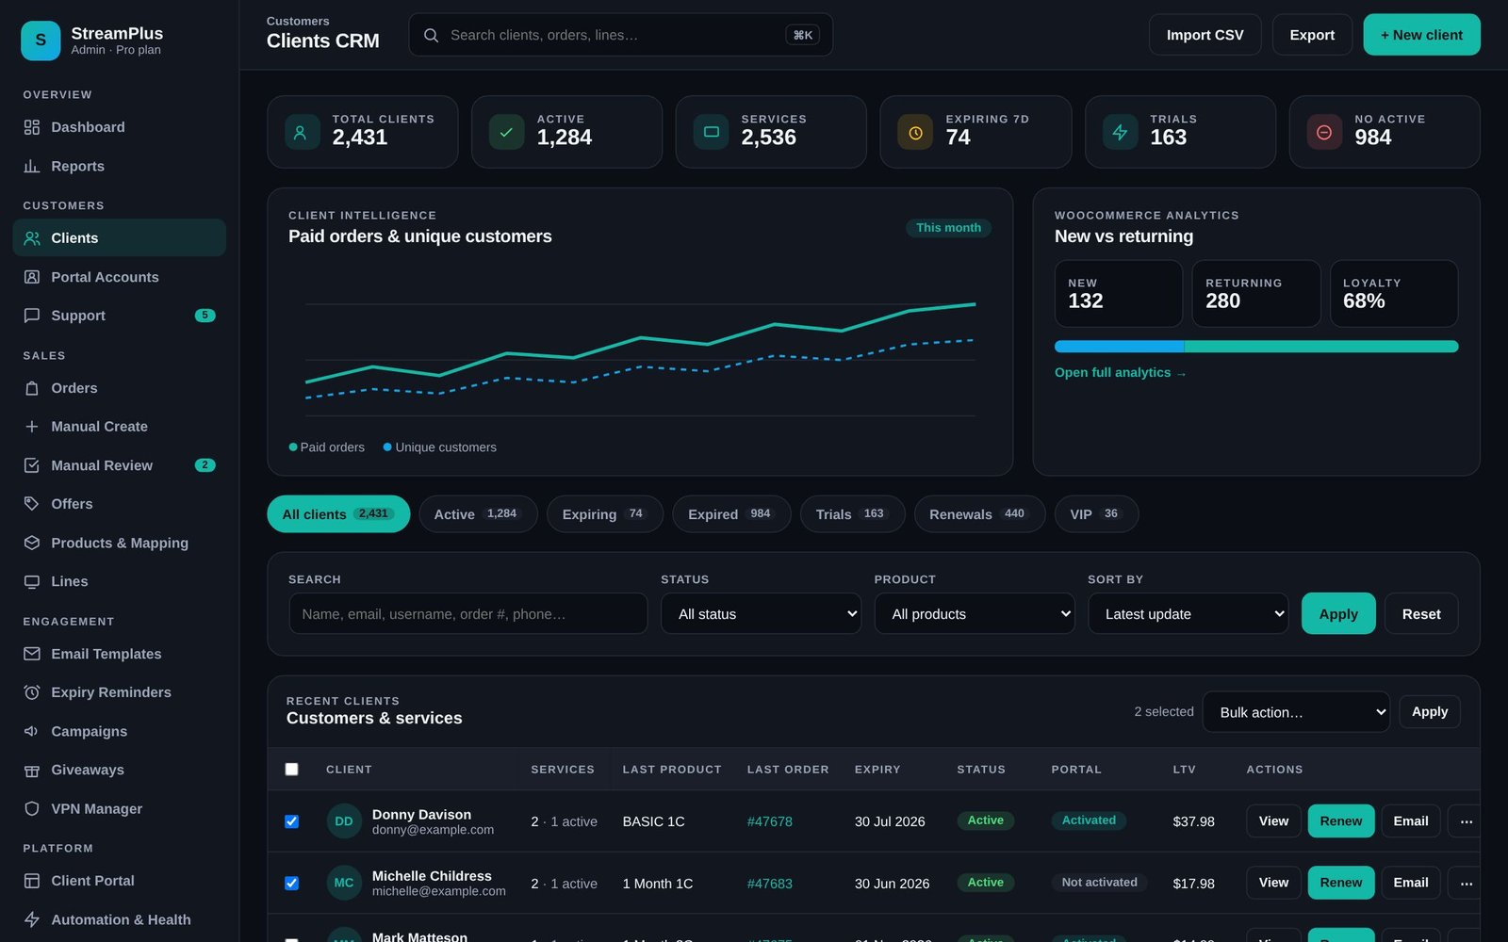Open the All status dropdown
Viewport: 1508px width, 942px height.
point(761,613)
